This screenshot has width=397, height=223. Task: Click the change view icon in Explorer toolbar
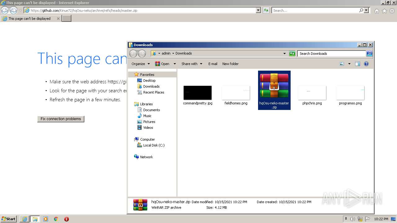tap(342, 64)
